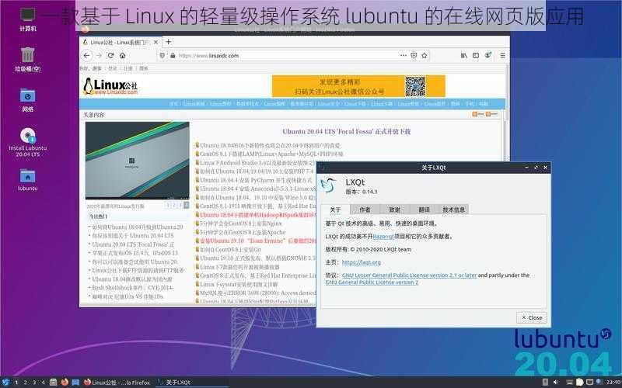Click the Save to Pocket icon
The image size is (622, 388).
coord(414,55)
